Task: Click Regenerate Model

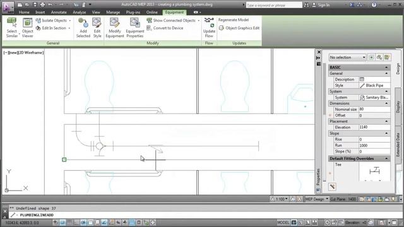Action: pyautogui.click(x=234, y=20)
